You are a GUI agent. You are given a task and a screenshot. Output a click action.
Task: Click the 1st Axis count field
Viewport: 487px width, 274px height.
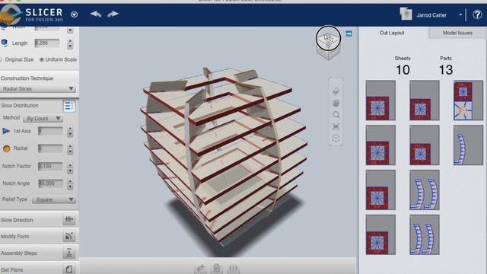[50, 131]
